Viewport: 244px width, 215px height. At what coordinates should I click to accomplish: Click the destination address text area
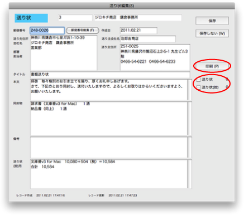click(64, 53)
